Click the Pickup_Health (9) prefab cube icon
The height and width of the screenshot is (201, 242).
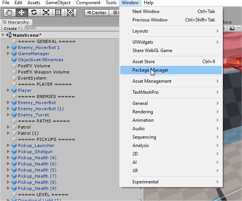tap(14, 188)
